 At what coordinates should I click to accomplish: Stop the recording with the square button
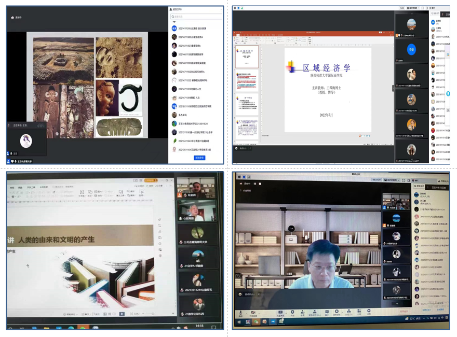tap(260, 184)
